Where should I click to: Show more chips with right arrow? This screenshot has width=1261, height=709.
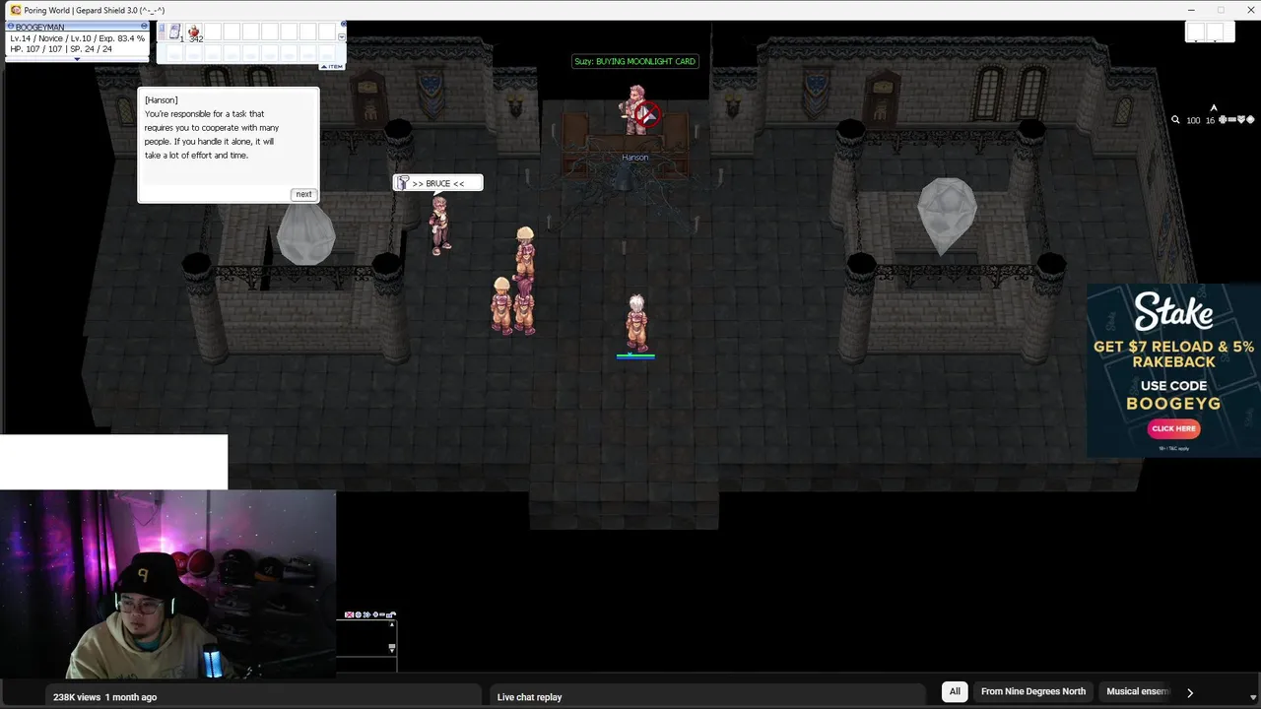pos(1189,692)
